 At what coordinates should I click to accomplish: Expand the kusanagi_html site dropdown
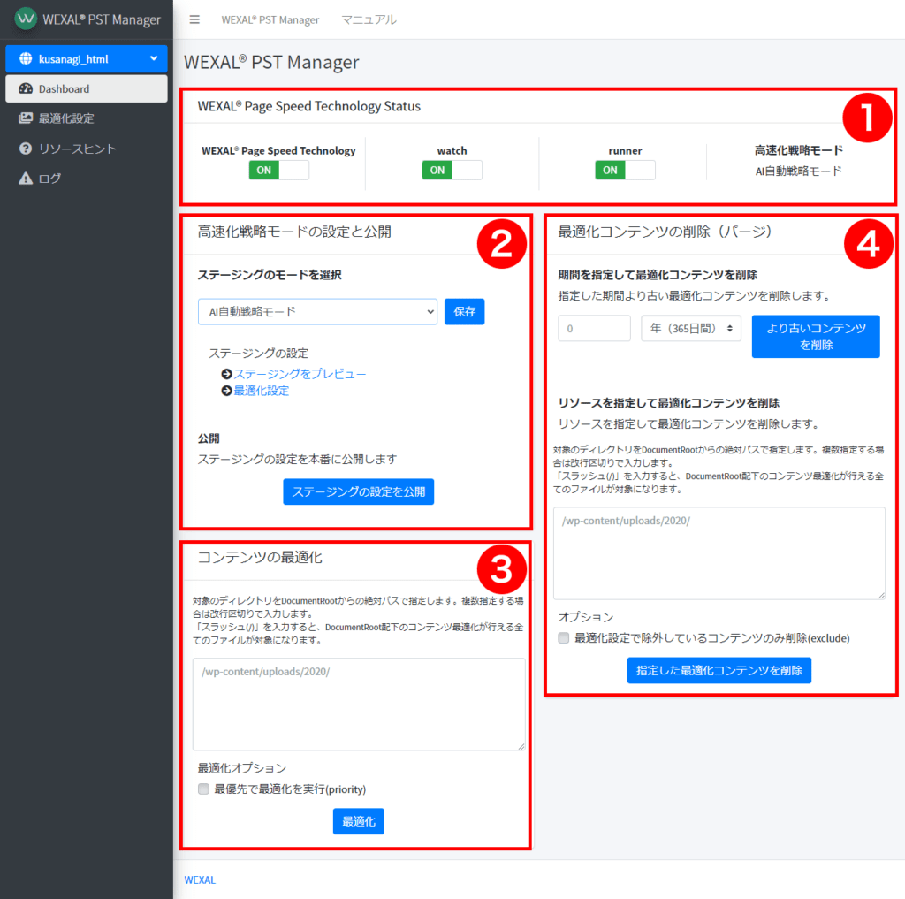[87, 59]
